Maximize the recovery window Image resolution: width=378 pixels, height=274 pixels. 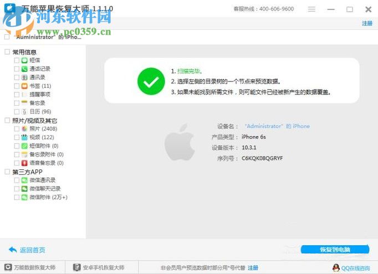(x=350, y=9)
